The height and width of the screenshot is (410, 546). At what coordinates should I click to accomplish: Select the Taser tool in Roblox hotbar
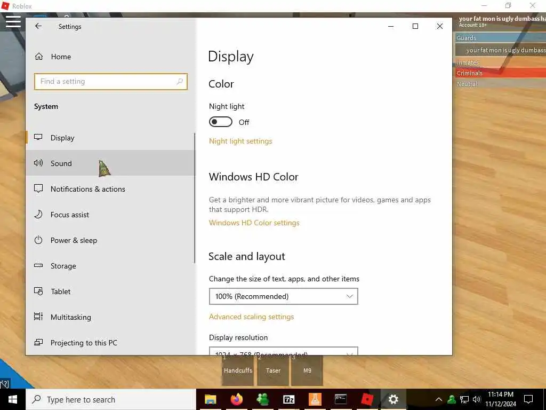(x=273, y=370)
